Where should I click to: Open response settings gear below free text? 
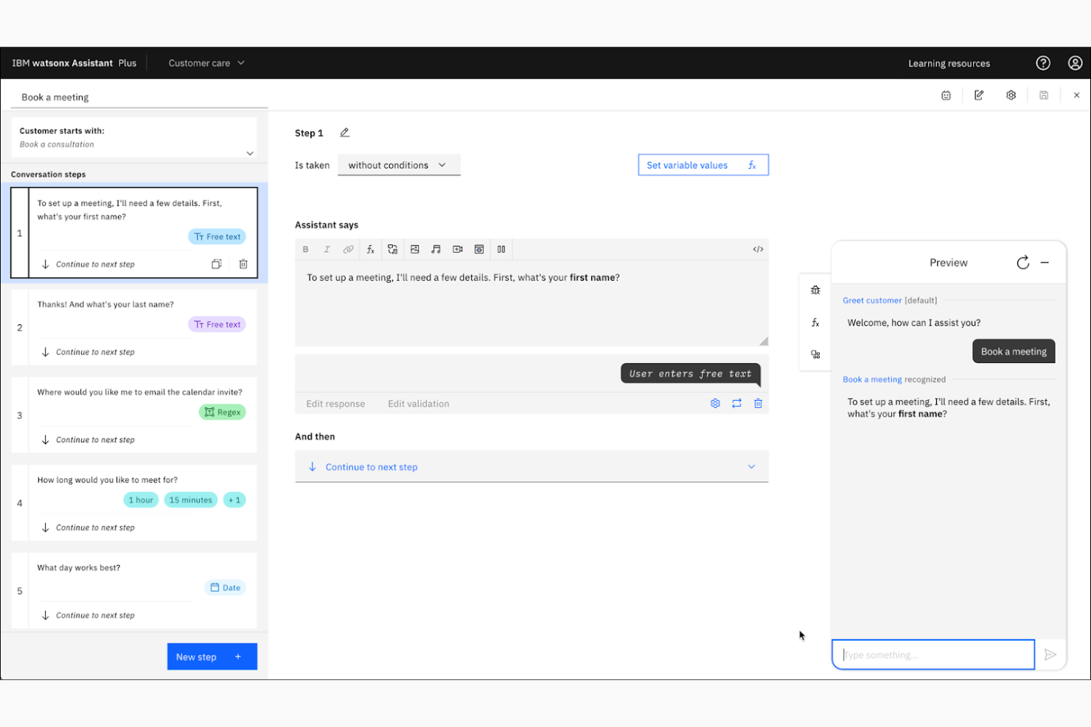(x=714, y=404)
